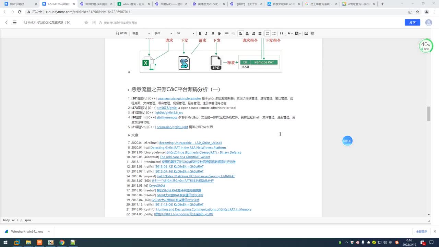This screenshot has width=439, height=247.
Task: Click the 40% performance widget
Action: tap(425, 46)
